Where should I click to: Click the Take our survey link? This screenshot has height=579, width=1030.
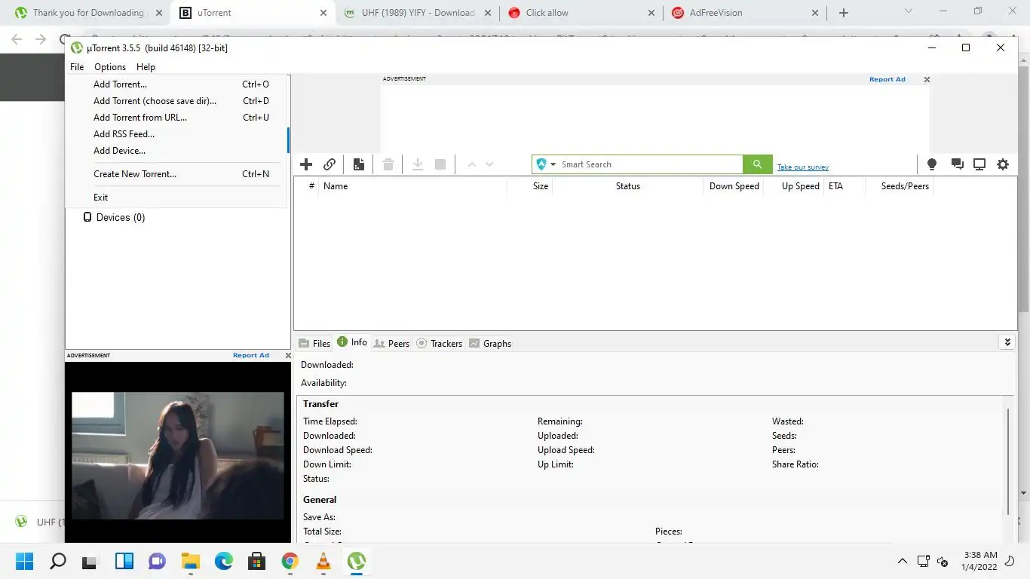(x=803, y=167)
